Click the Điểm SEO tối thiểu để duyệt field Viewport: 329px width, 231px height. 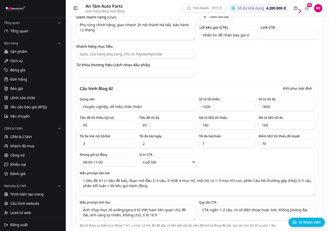[287, 143]
